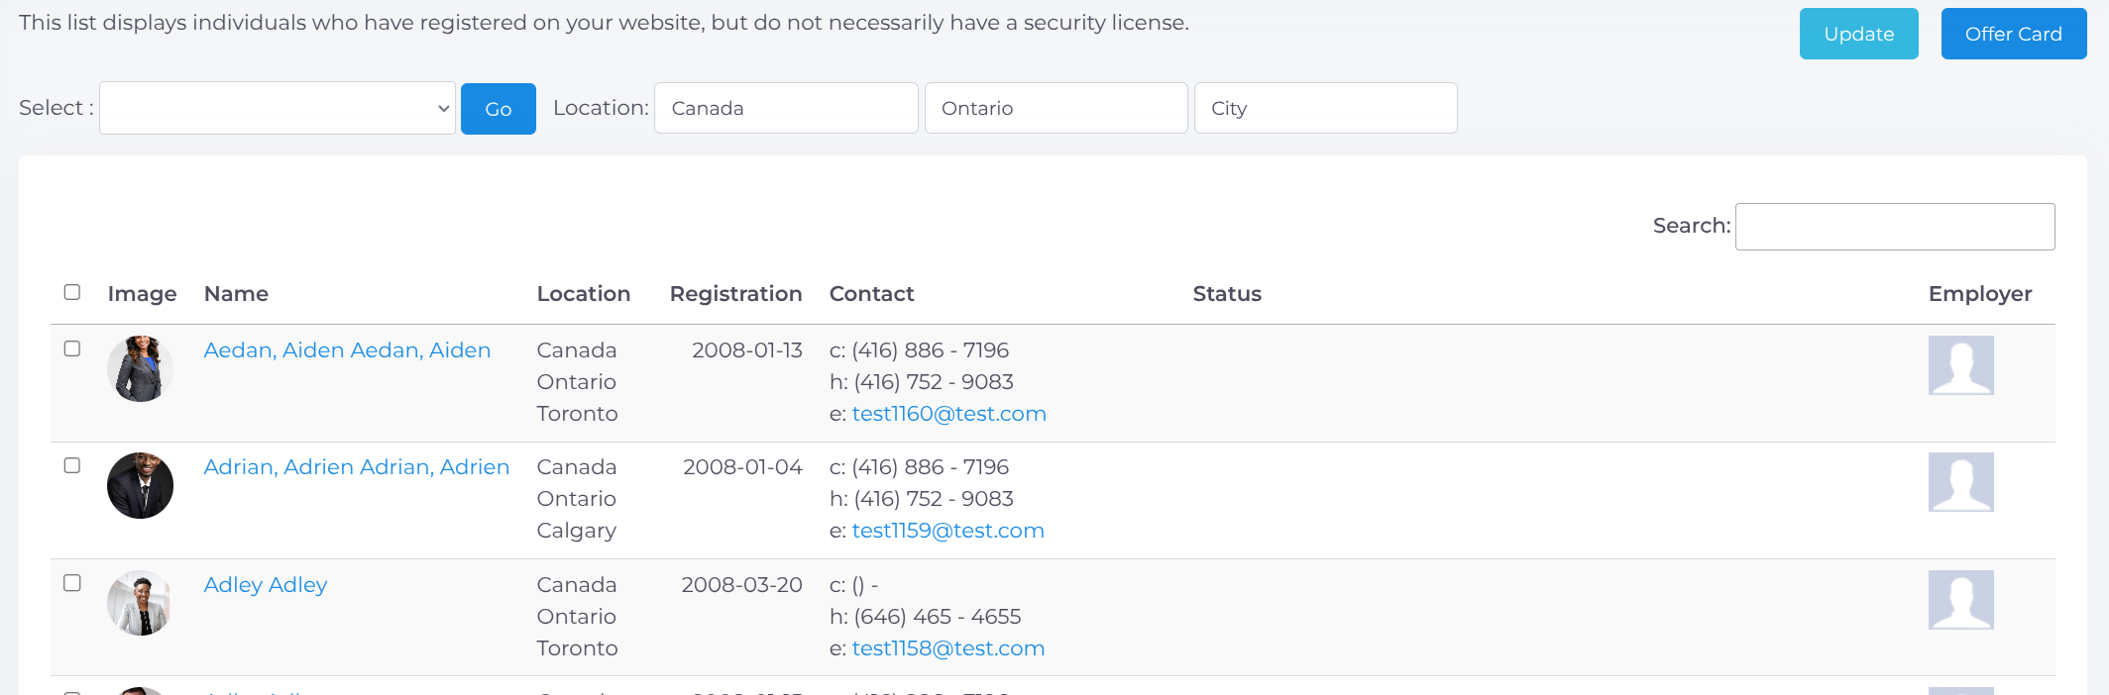2109x695 pixels.
Task: Email test1159@test.com
Action: click(948, 531)
